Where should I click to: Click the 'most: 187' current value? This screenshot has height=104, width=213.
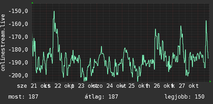tap(23, 97)
